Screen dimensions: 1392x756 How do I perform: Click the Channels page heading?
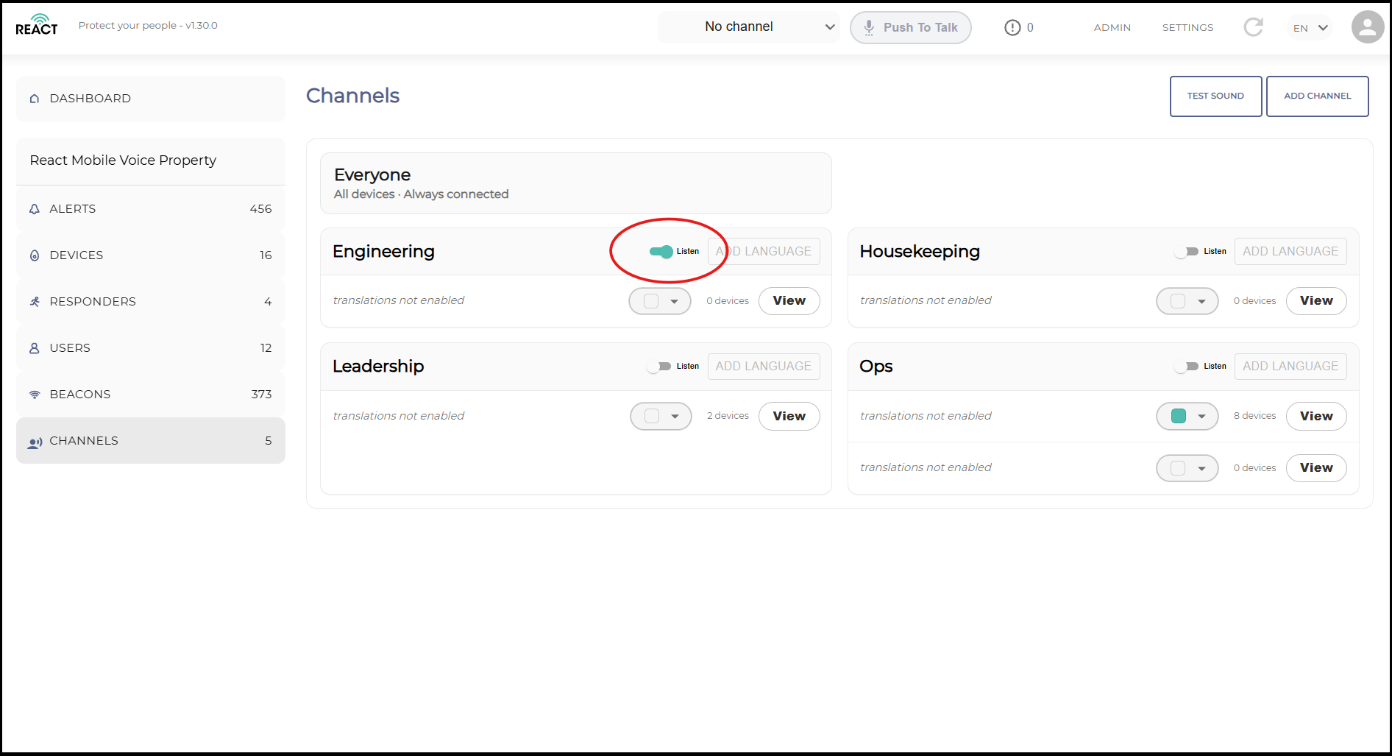(352, 96)
